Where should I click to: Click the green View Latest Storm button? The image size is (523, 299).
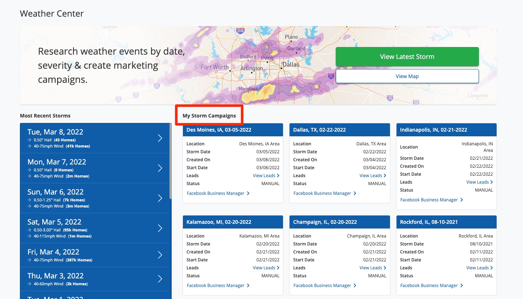[407, 57]
